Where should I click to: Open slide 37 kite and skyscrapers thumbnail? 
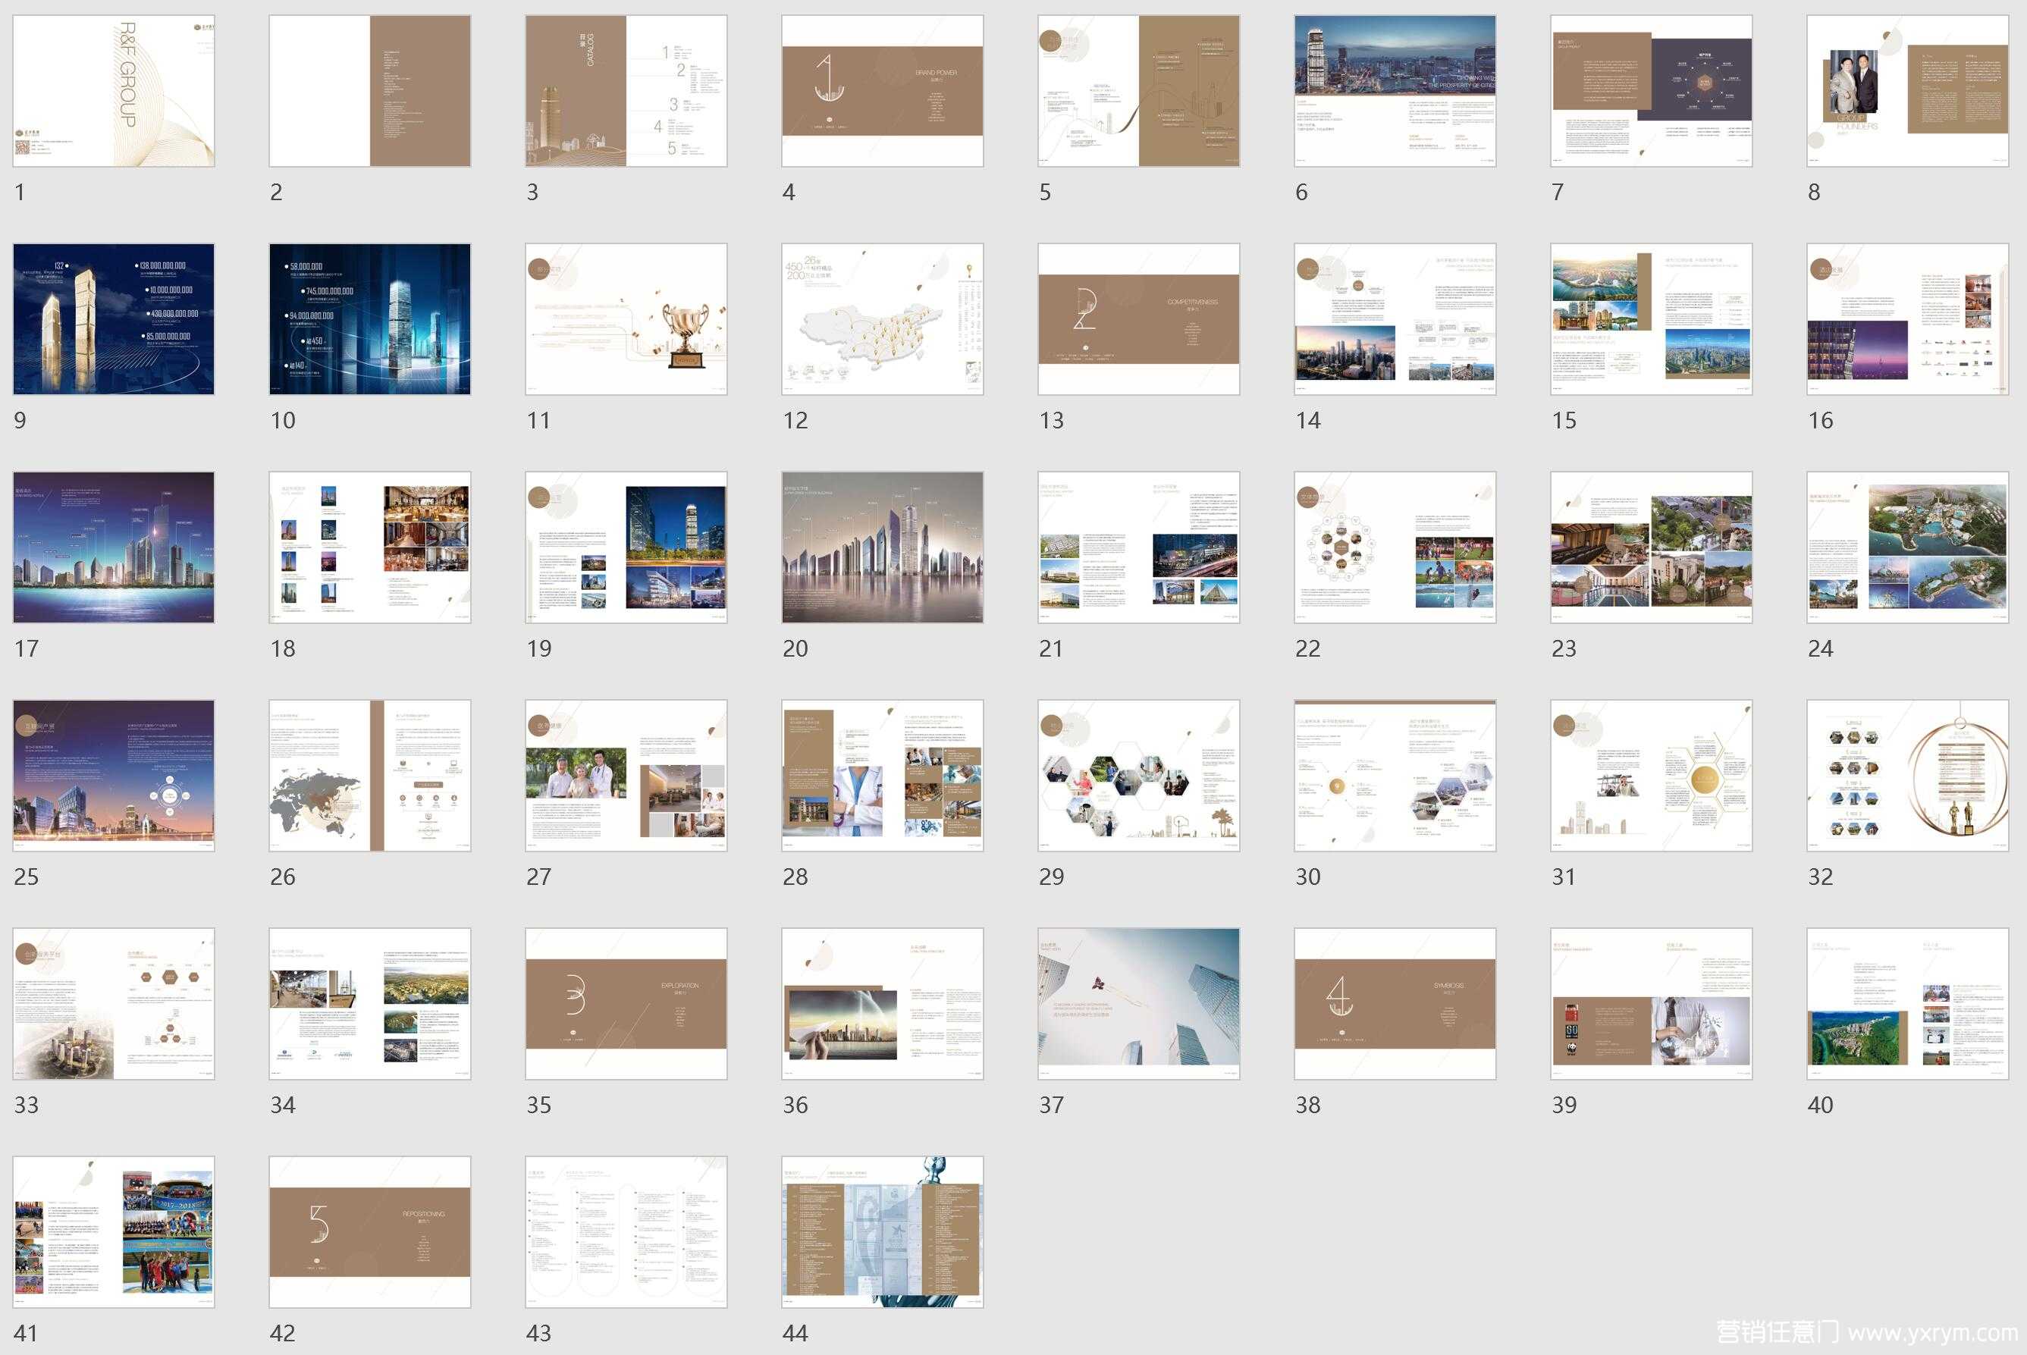pos(1138,1003)
